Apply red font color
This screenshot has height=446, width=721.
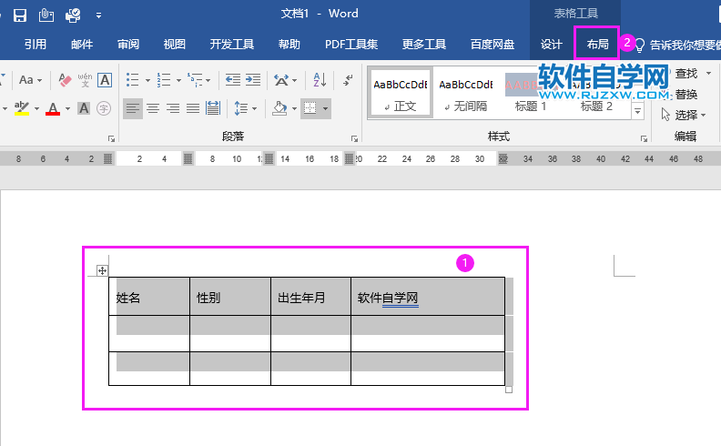click(53, 108)
